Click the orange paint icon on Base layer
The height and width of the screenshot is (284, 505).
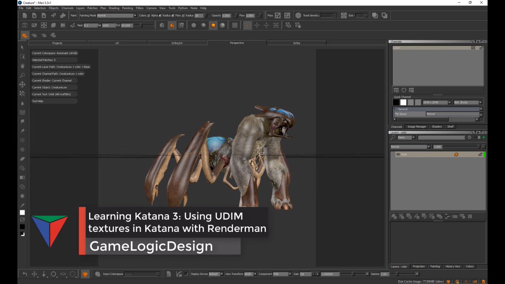456,154
